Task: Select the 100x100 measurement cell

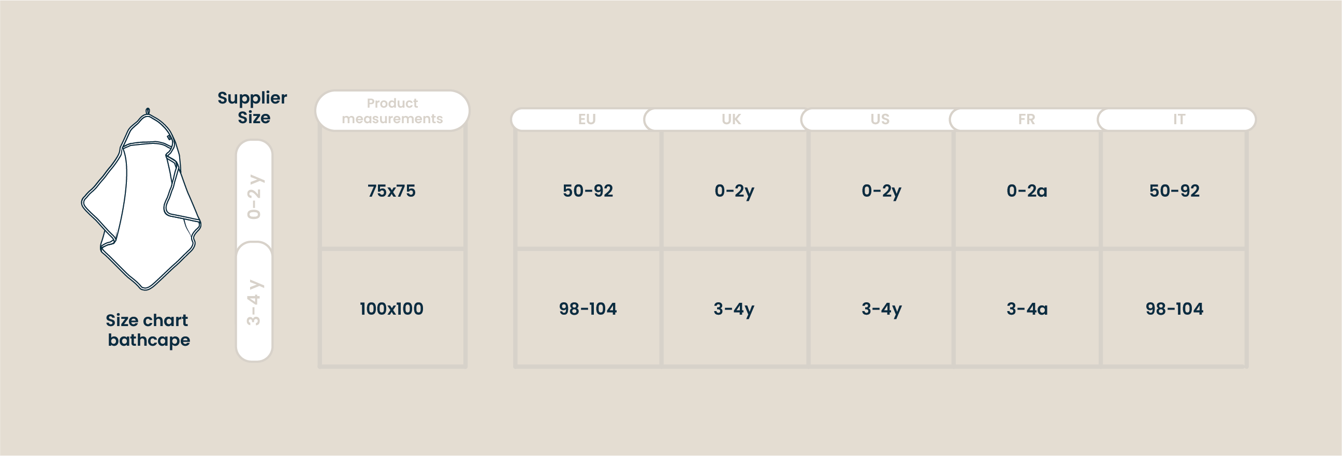Action: point(392,308)
